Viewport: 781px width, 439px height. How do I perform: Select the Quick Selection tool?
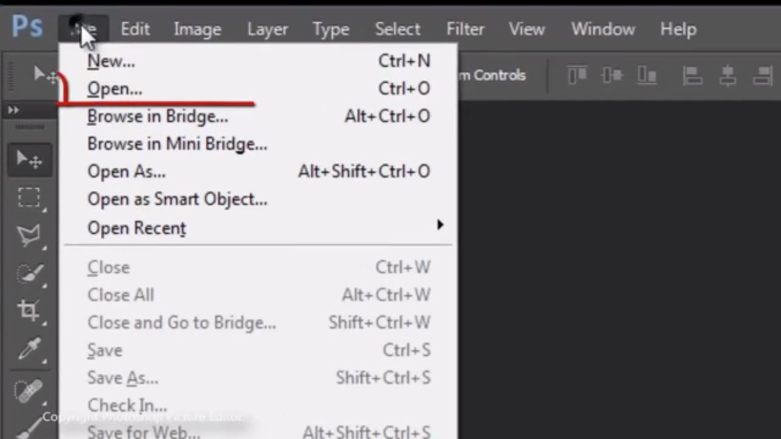pyautogui.click(x=29, y=273)
